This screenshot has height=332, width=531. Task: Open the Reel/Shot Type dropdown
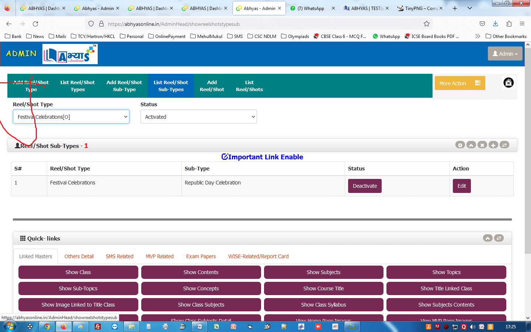[71, 117]
